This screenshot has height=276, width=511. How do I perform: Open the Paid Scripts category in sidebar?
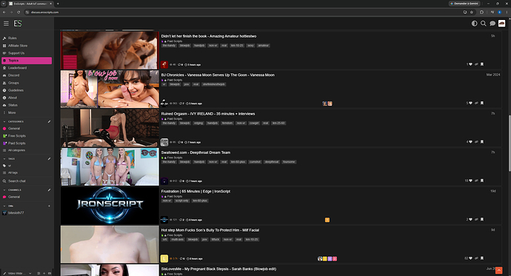tap(27, 144)
